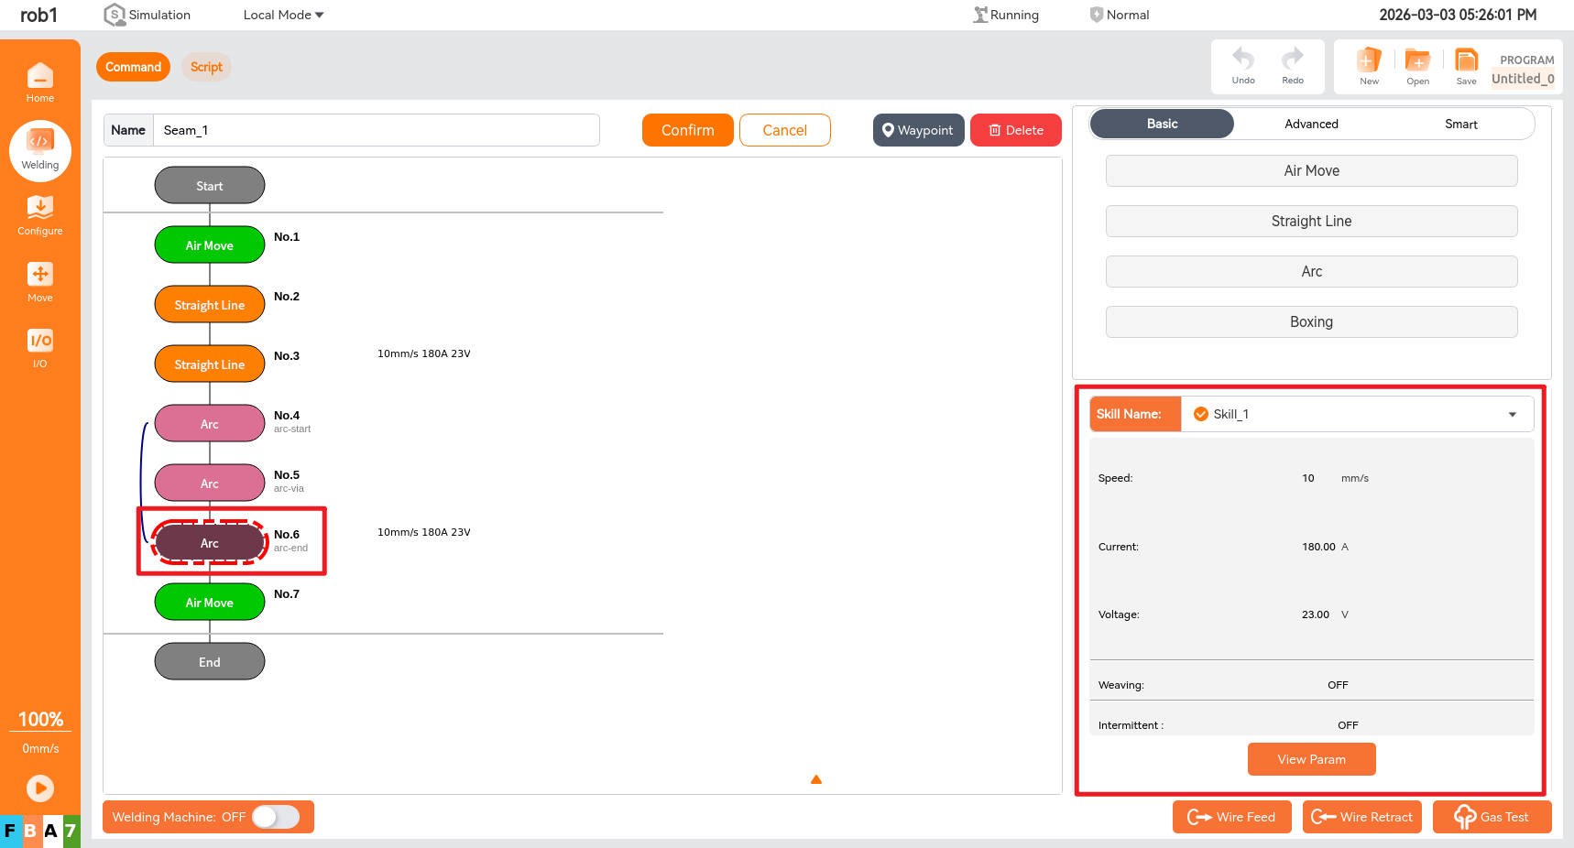Expand panel with orange triangle arrow

815,779
